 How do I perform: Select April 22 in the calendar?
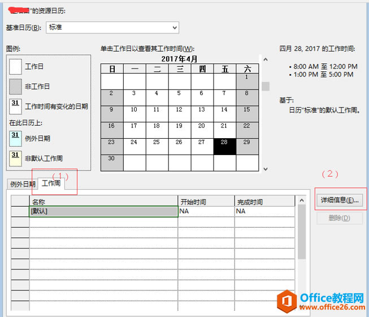click(248, 130)
